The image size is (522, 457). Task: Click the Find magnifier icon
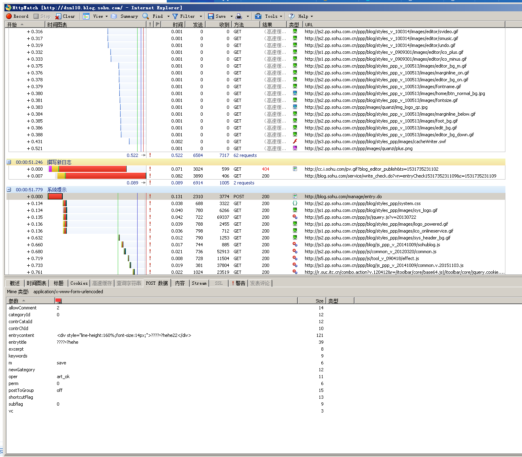click(x=146, y=16)
